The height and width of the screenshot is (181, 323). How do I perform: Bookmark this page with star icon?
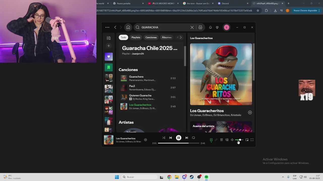[258, 11]
